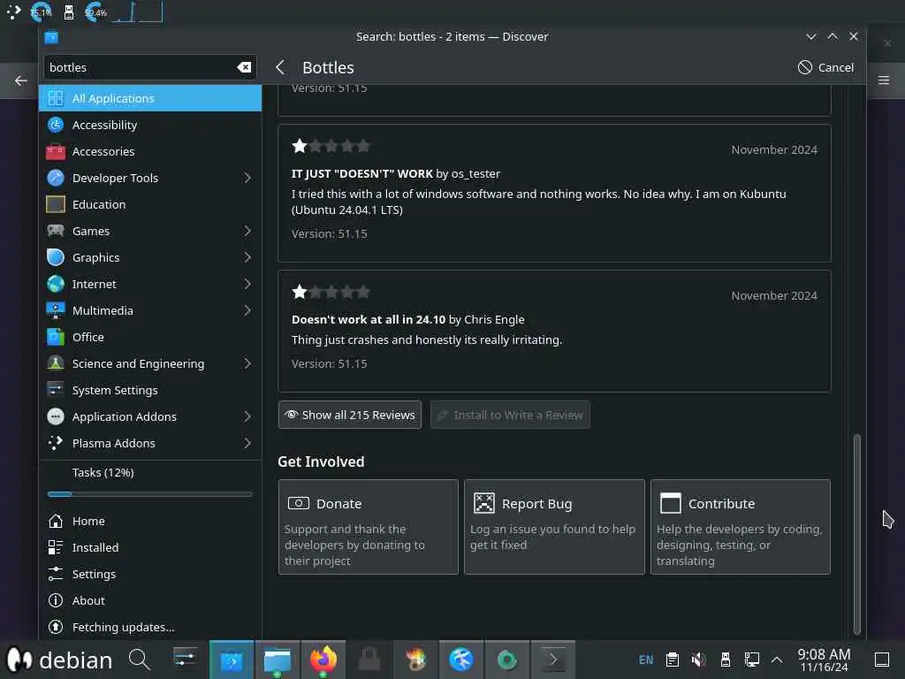The image size is (905, 679).
Task: Click Science and Engineering flask icon
Action: point(56,363)
